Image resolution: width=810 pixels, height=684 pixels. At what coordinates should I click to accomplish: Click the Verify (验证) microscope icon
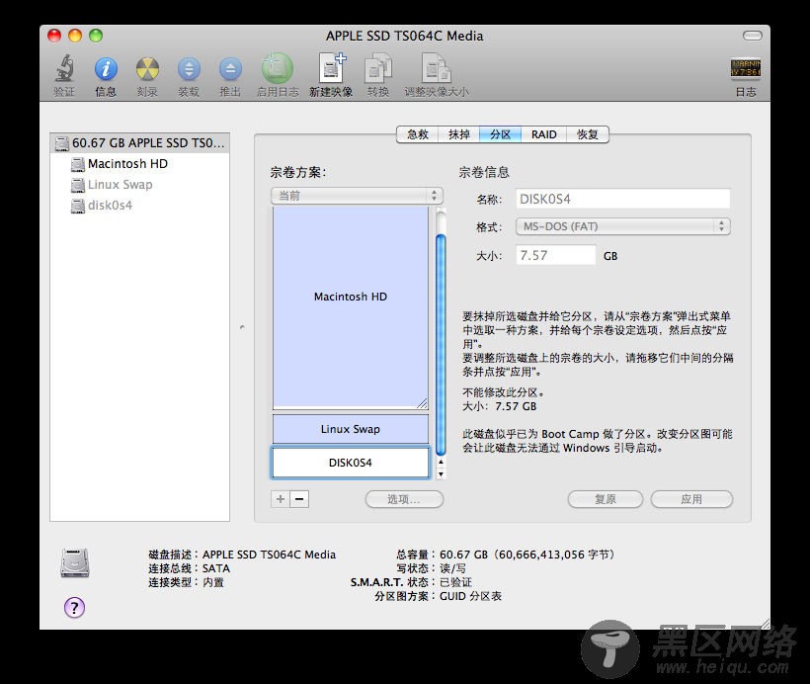tap(64, 68)
